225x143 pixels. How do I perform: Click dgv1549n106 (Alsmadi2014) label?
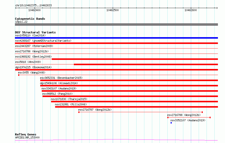(x=59, y=83)
